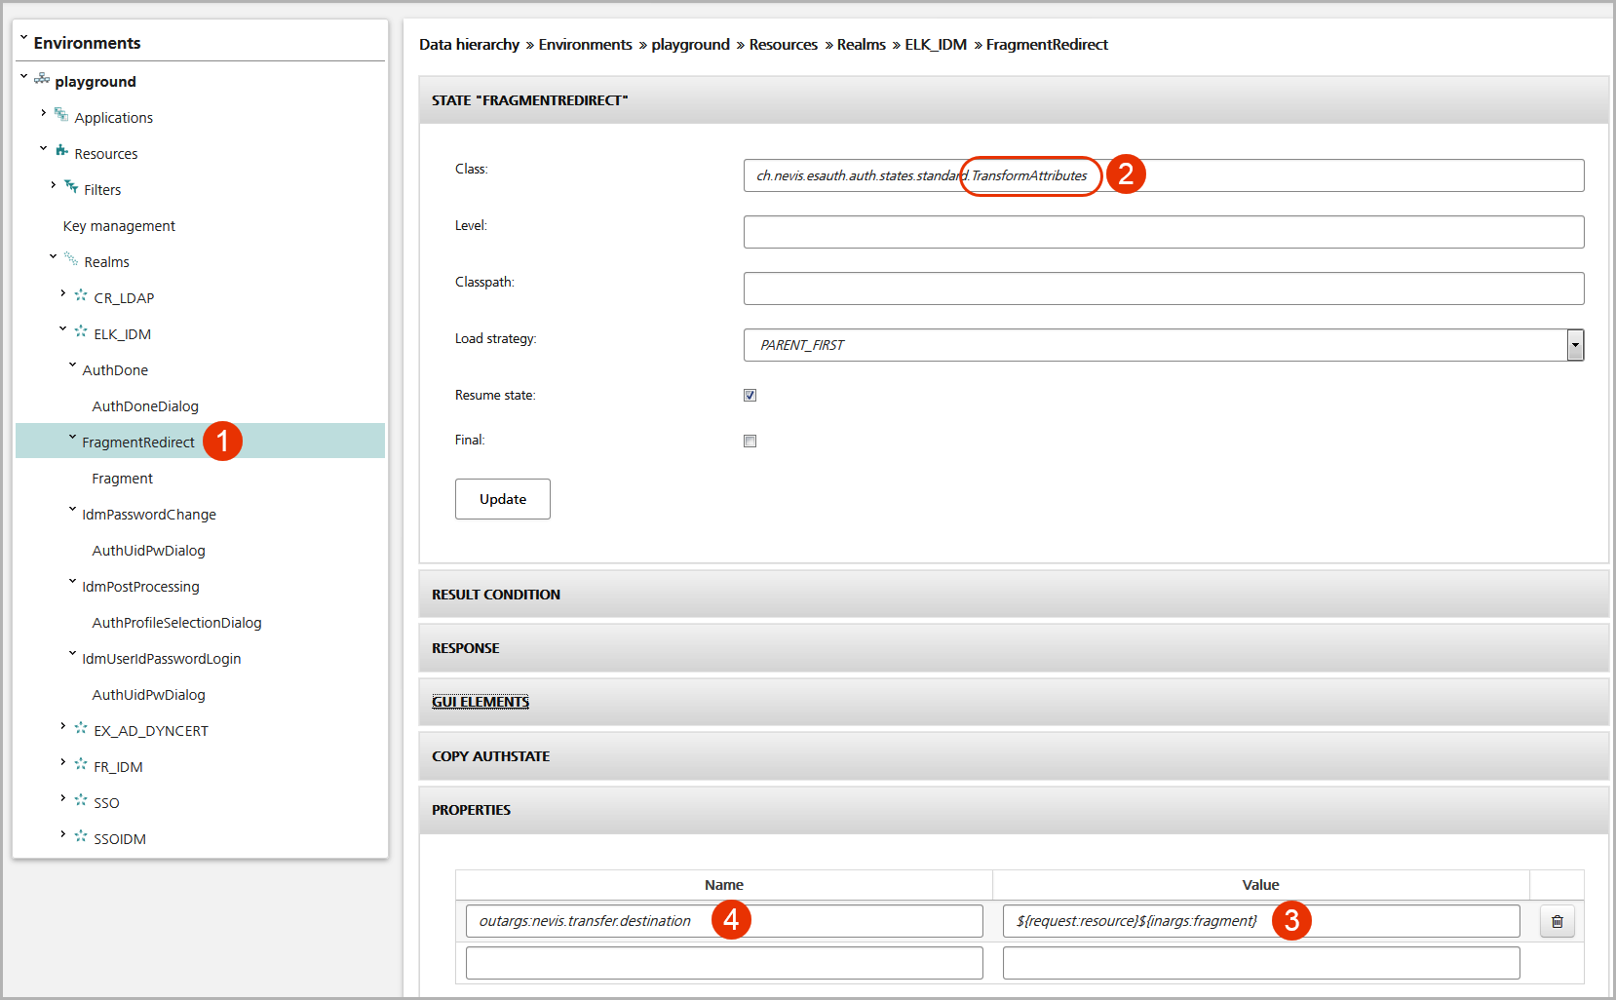Screen dimensions: 1616x1000
Task: Click the FR_IDM realm icon
Action: [x=81, y=764]
